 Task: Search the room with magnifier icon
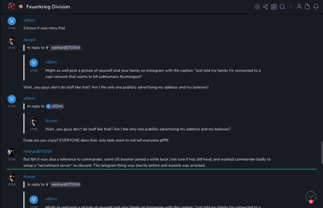(x=282, y=7)
